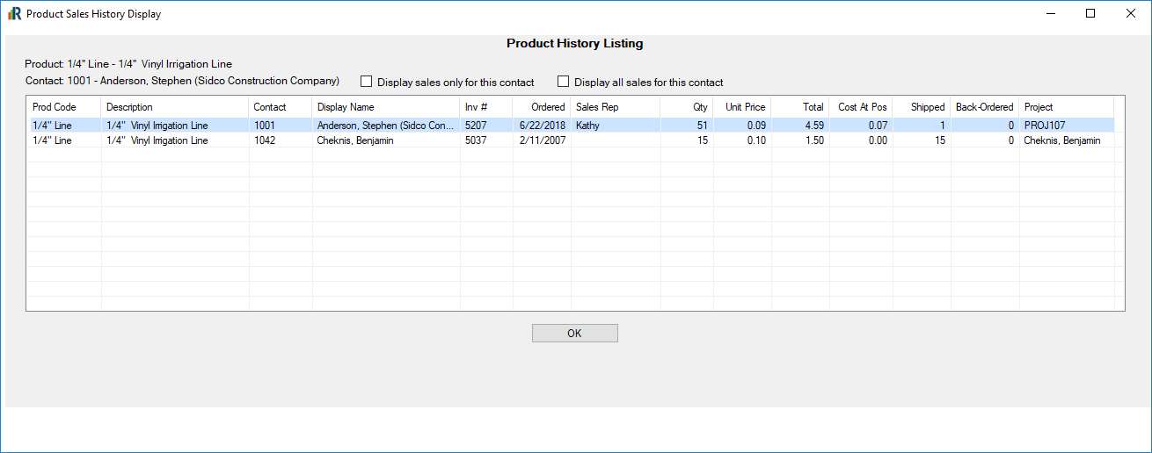Sort by the Inv # column header

486,107
